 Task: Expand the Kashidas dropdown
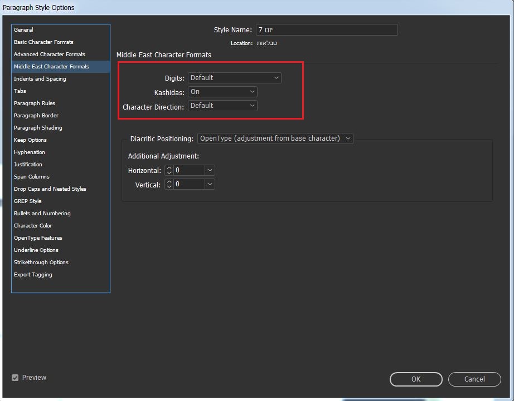pyautogui.click(x=222, y=92)
